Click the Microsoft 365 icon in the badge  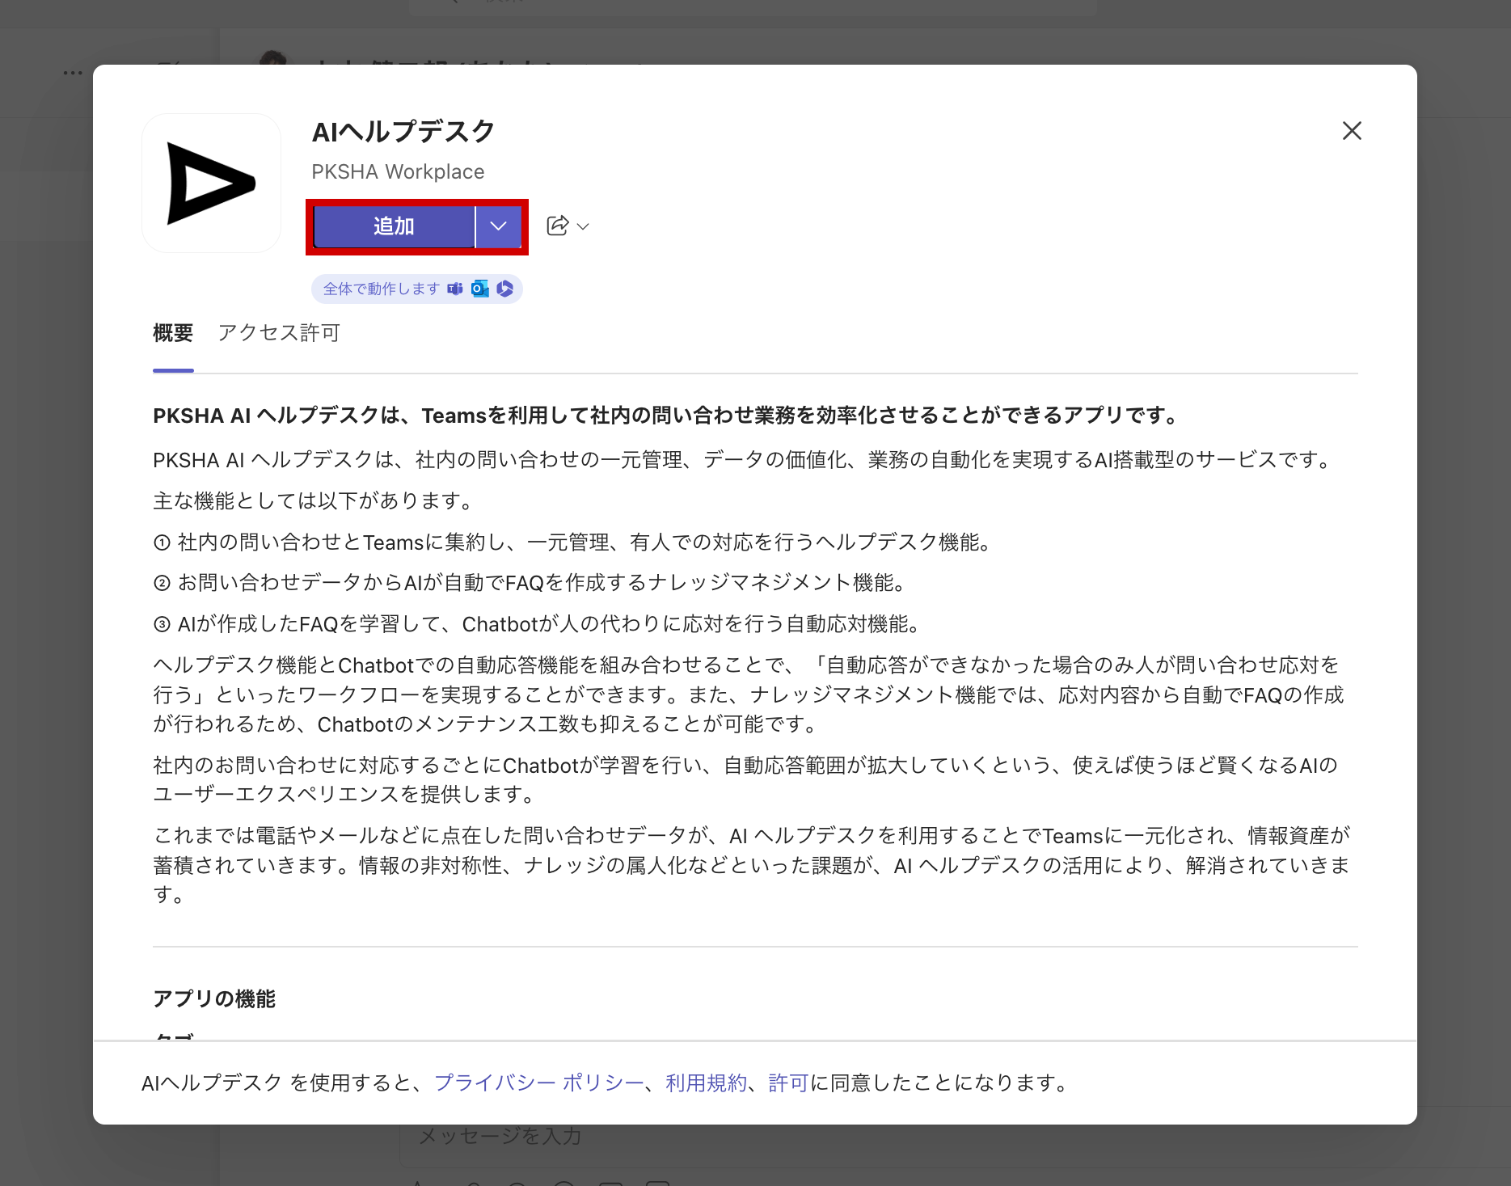coord(505,289)
